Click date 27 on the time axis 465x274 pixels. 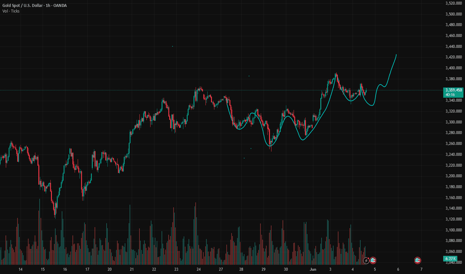tap(221, 269)
